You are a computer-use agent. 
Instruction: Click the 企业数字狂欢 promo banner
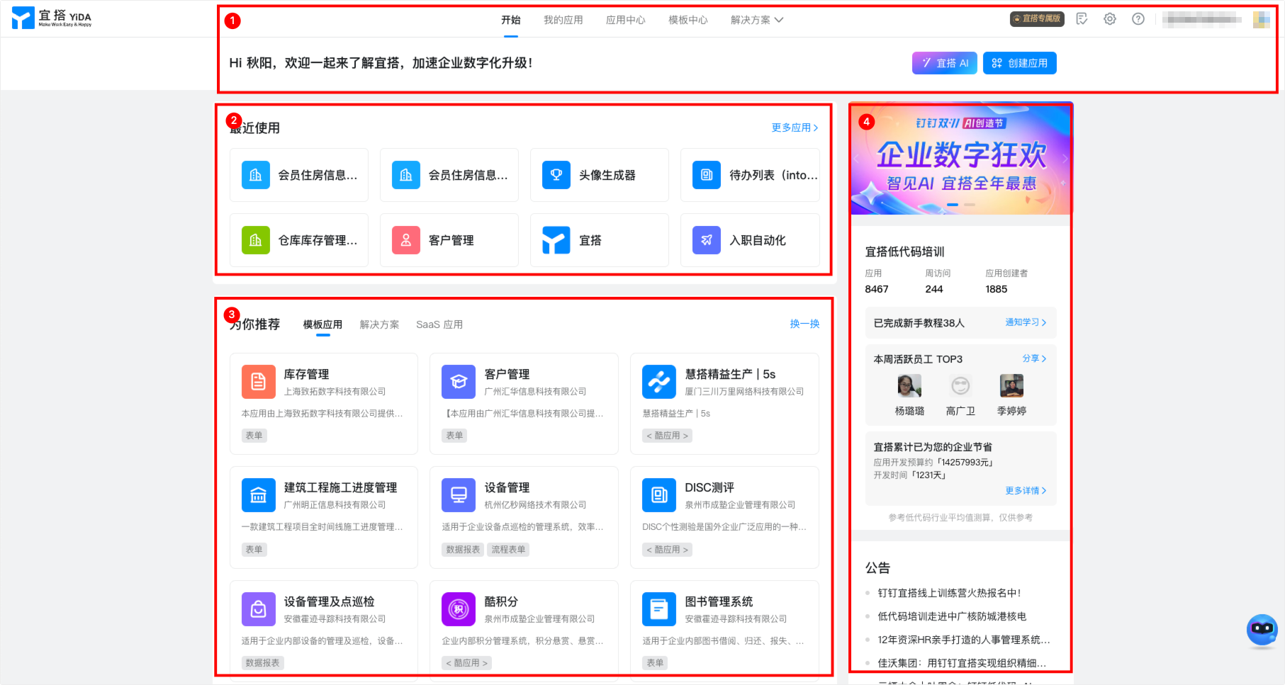[960, 159]
